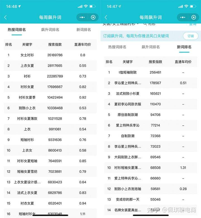Click the magnifier search icon
The image size is (201, 218).
coord(145,24)
